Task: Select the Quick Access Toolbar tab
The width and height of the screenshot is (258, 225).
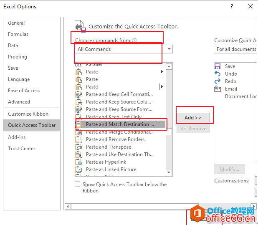Action: click(x=32, y=125)
